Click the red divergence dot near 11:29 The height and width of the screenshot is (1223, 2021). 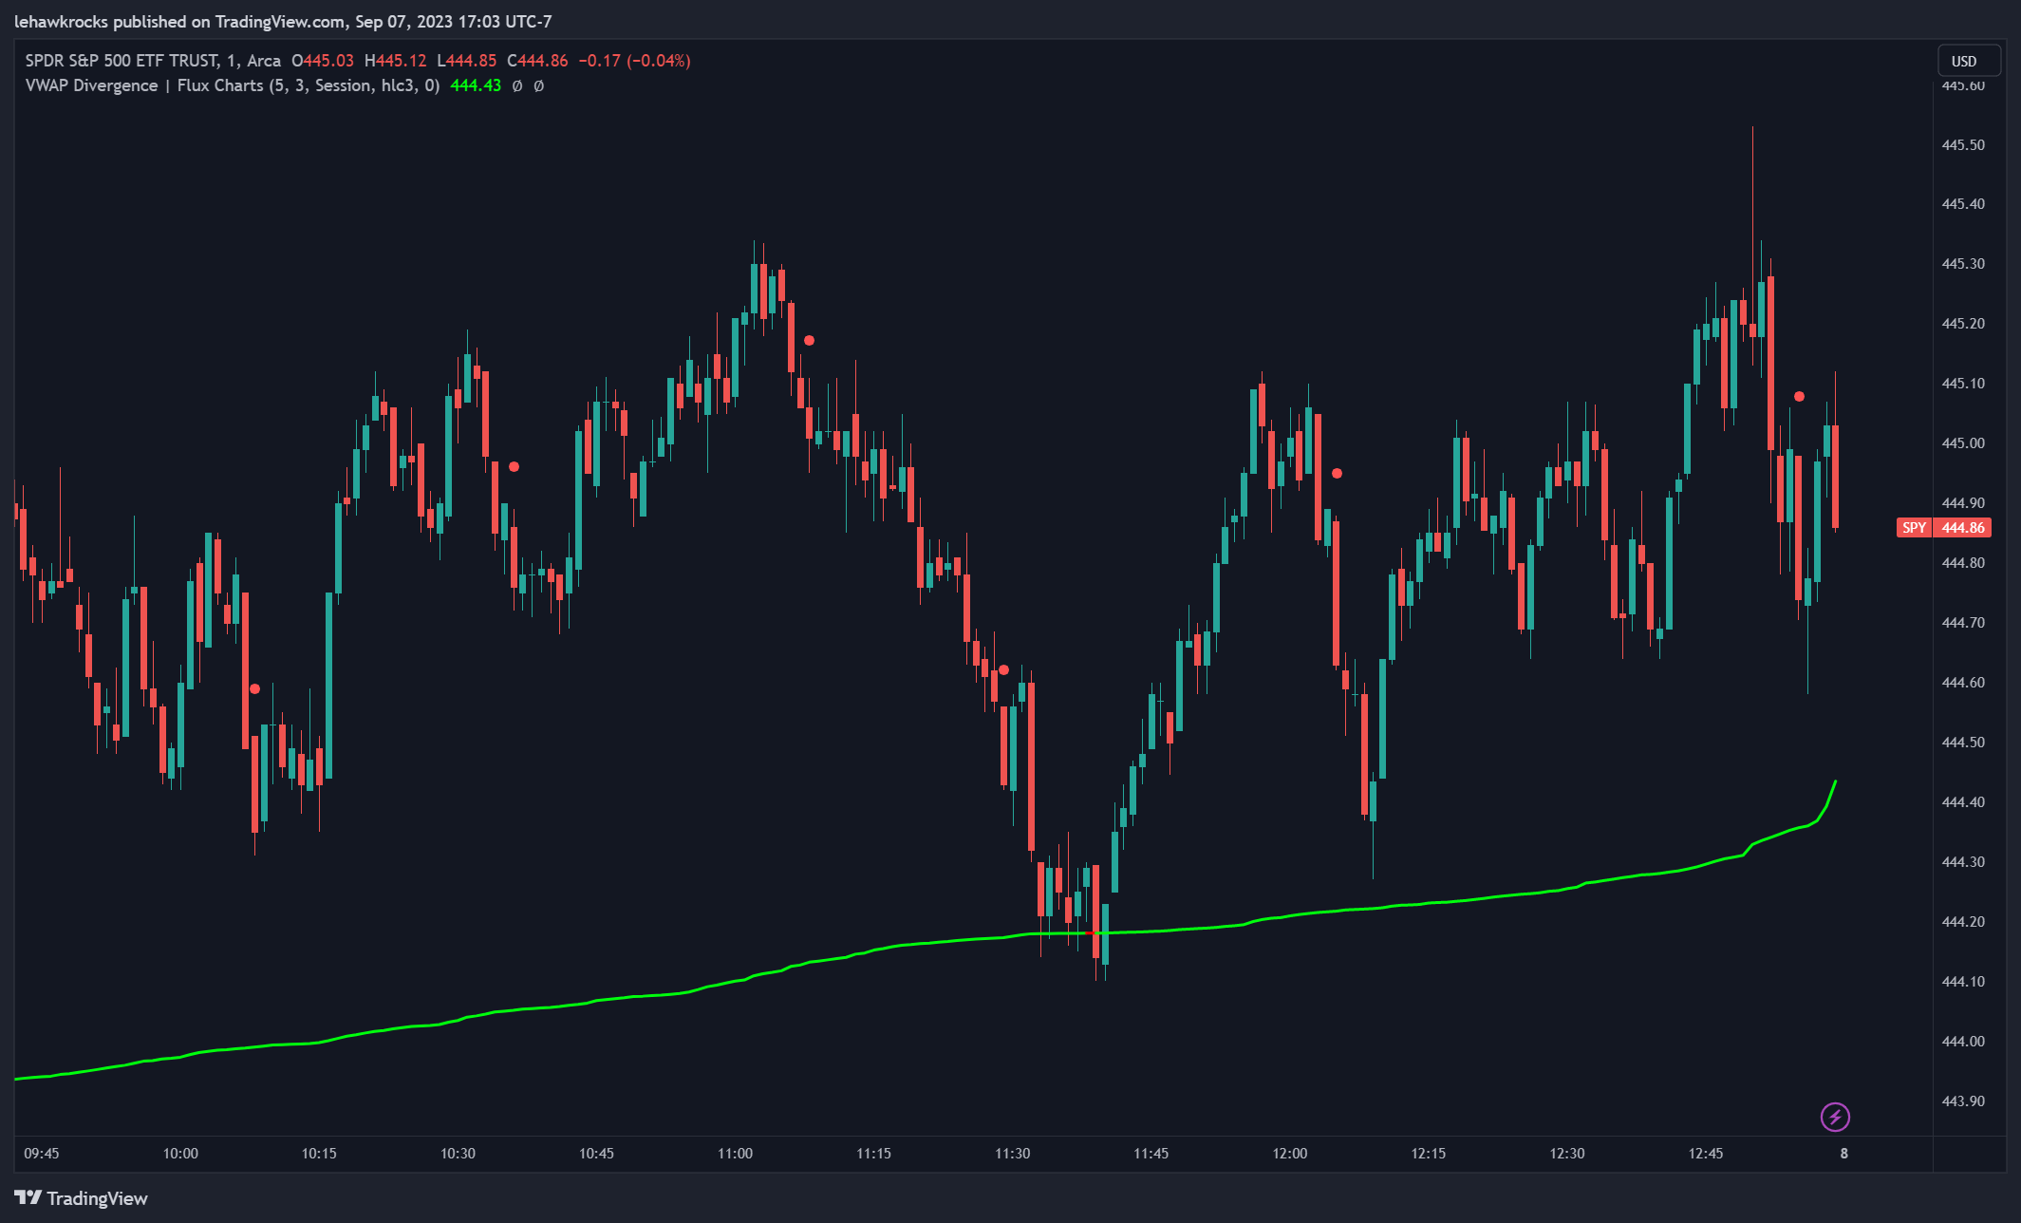(1003, 669)
